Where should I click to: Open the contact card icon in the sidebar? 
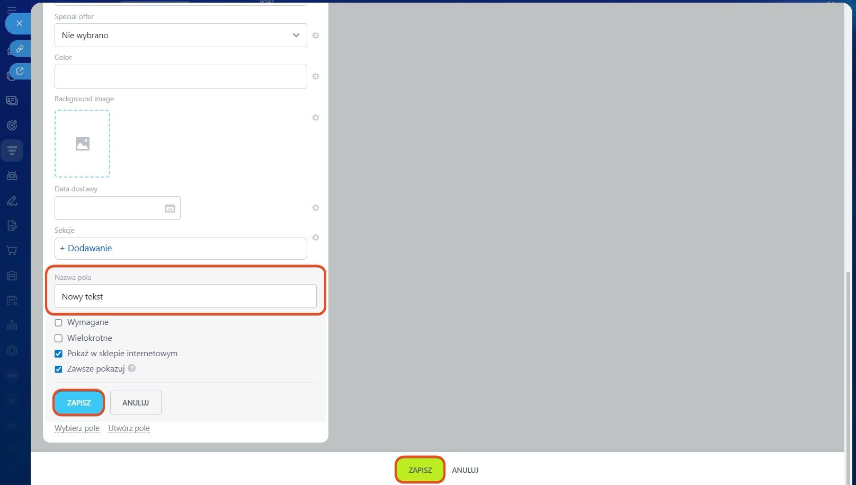tap(12, 100)
